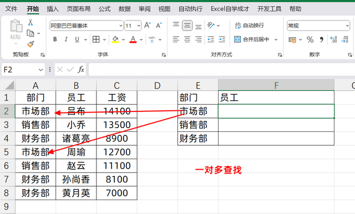The width and height of the screenshot is (355, 214).
Task: Toggle Bold formatting
Action: 55,39
